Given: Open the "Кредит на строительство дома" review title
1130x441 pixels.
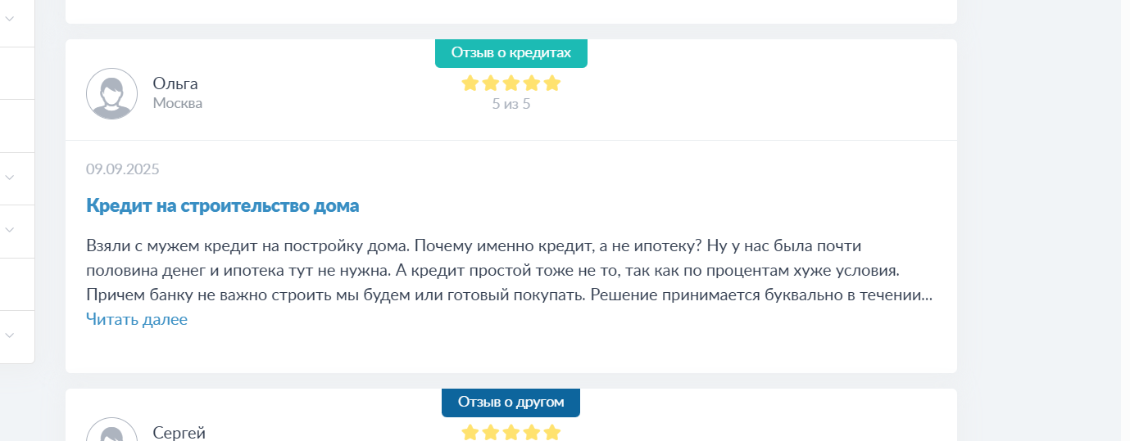Looking at the screenshot, I should [x=223, y=205].
